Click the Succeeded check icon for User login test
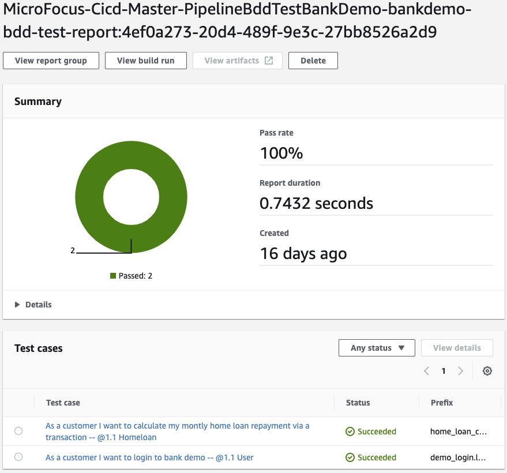 (x=350, y=457)
